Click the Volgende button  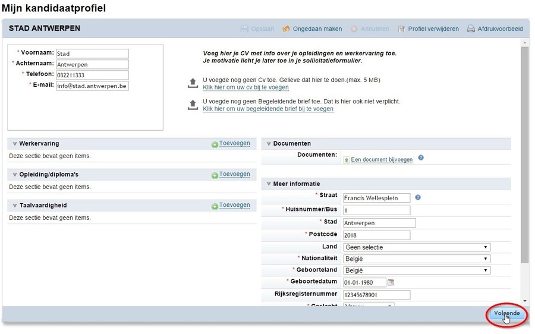coord(506,314)
